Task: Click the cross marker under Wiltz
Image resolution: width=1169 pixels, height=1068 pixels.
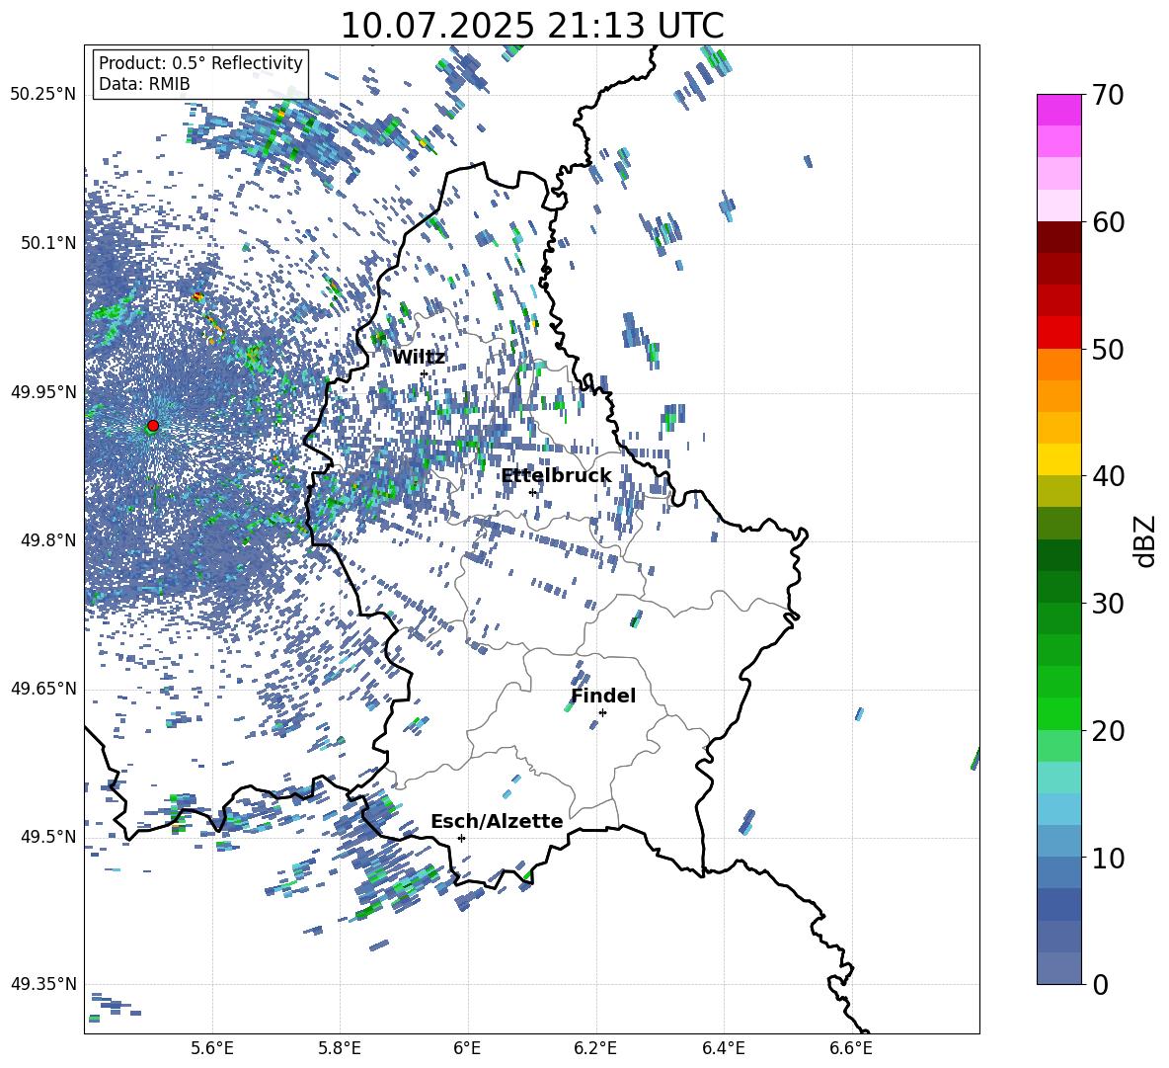Action: (x=424, y=373)
